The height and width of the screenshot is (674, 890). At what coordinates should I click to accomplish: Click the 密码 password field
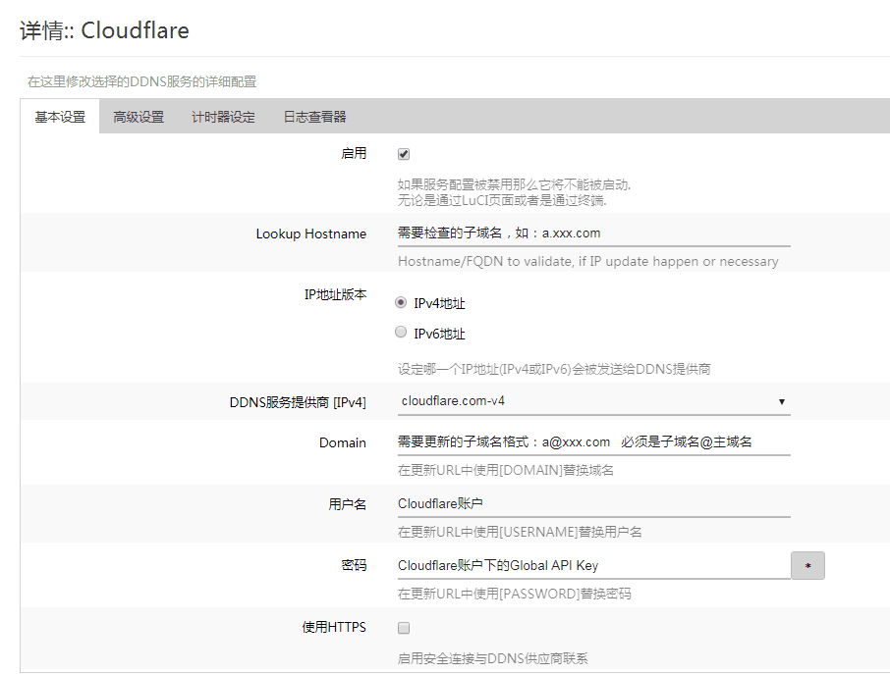click(592, 565)
